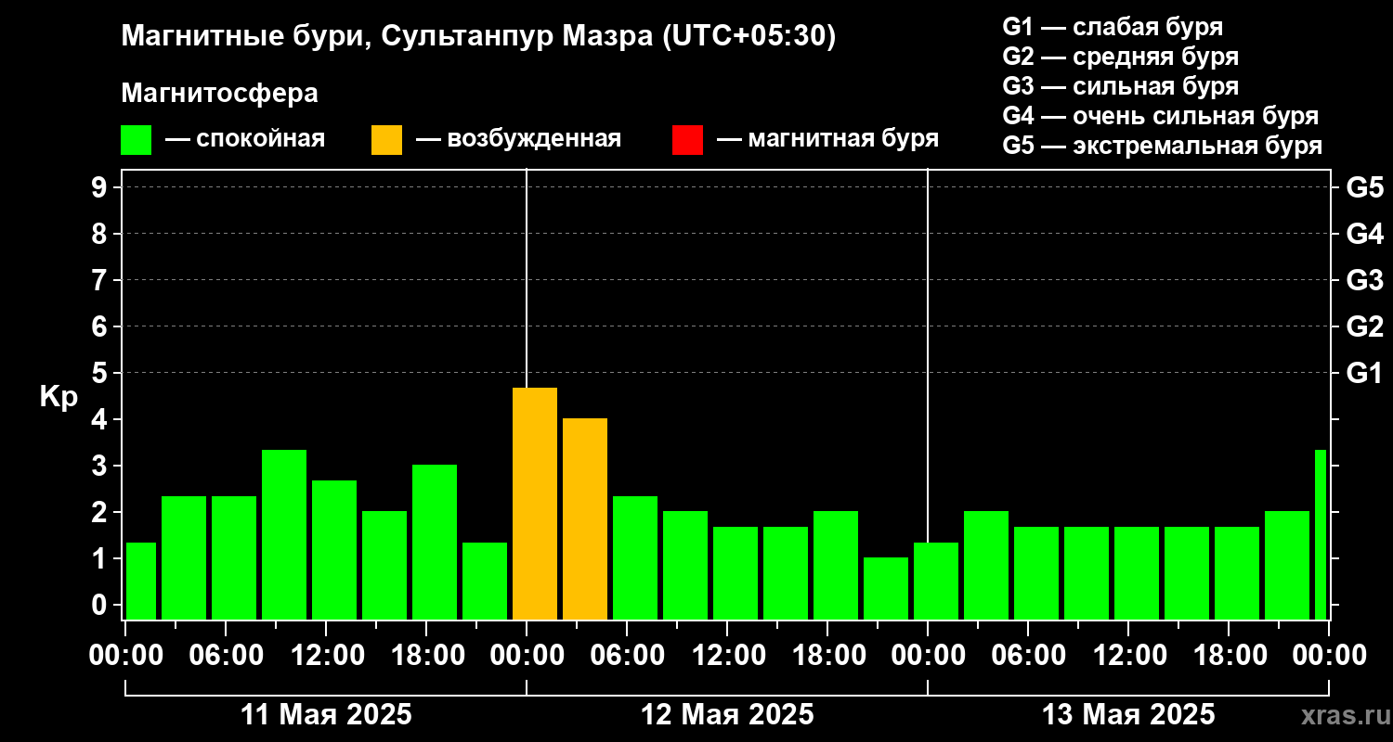Select legend line 'G3 — сильная буря'
Viewport: 1393px width, 742px height.
pyautogui.click(x=1121, y=86)
